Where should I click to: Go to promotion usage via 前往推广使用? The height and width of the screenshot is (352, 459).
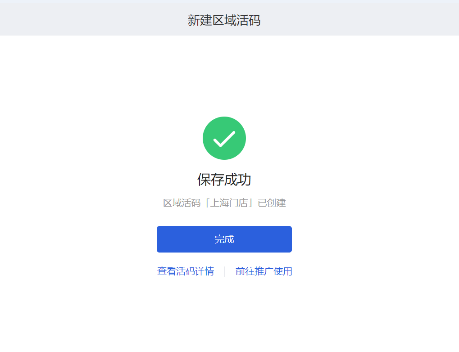click(x=264, y=271)
